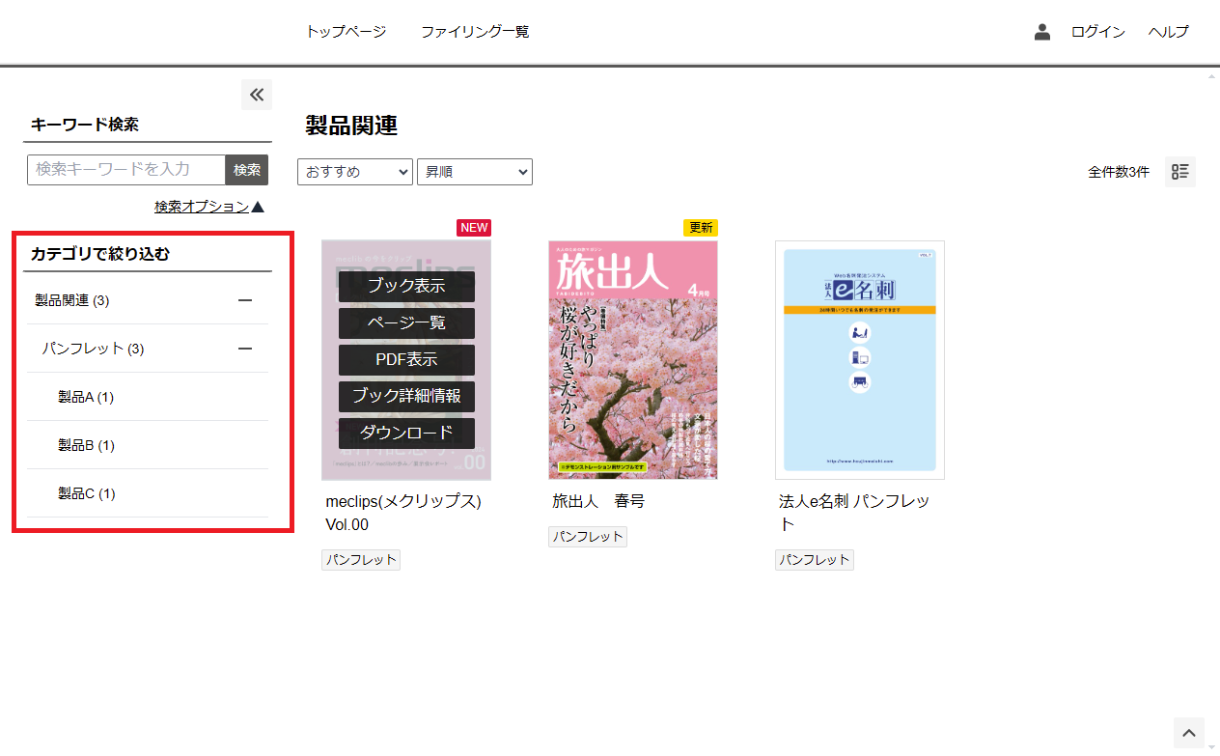Screen dimensions: 1220x756
Task: Click the scroll-to-top arrow button
Action: (x=1190, y=733)
